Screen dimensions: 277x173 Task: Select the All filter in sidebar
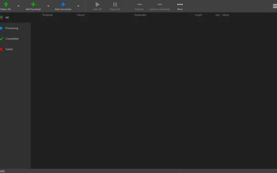(16, 18)
